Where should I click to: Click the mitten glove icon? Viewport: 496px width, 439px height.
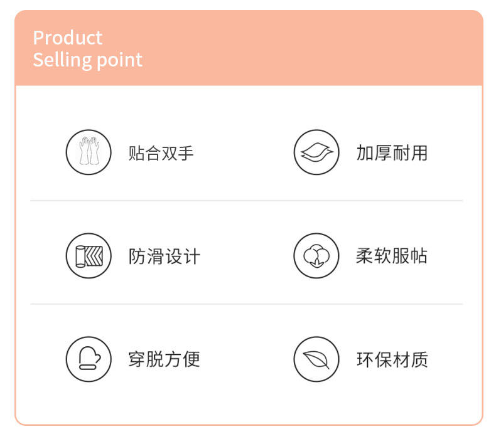(89, 359)
